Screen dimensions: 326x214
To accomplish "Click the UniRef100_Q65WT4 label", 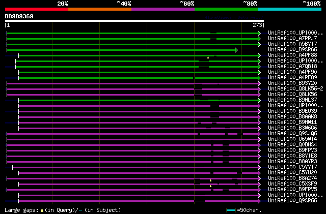I will [292, 139].
